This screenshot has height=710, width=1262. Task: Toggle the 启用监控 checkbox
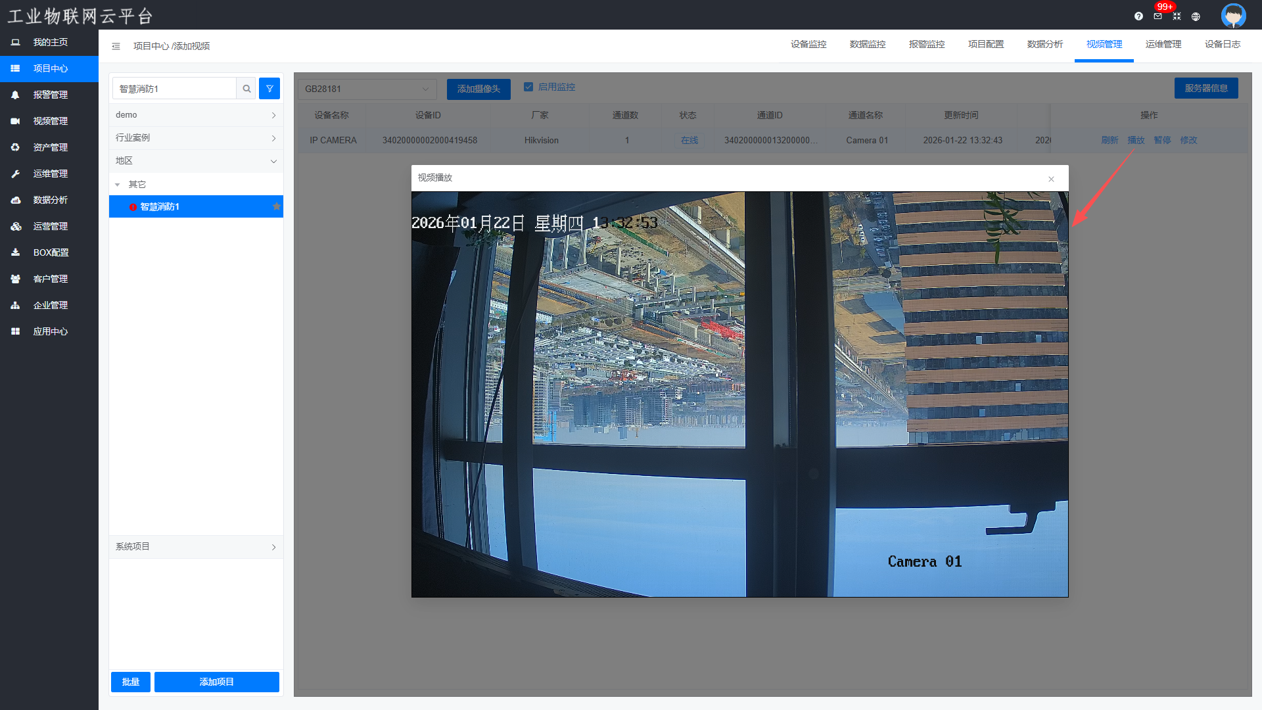pos(528,87)
